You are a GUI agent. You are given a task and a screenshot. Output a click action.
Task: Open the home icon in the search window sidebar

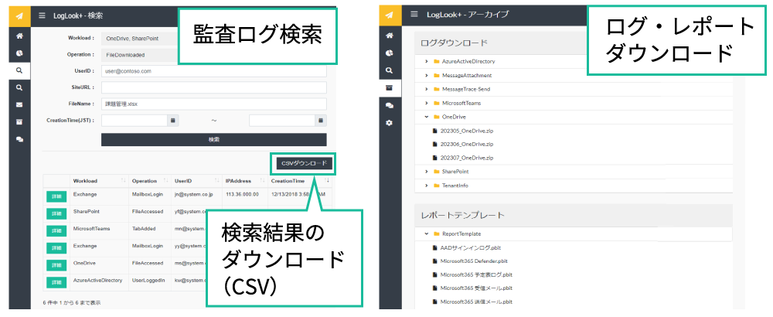(x=19, y=36)
